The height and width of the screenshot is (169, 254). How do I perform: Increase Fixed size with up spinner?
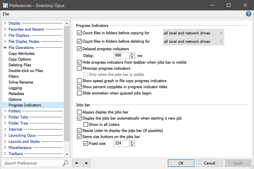tap(132, 142)
